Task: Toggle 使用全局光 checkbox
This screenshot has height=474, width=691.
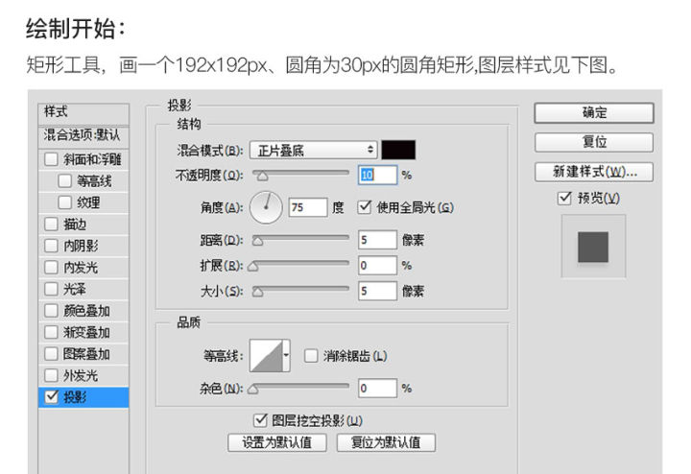Action: (364, 206)
